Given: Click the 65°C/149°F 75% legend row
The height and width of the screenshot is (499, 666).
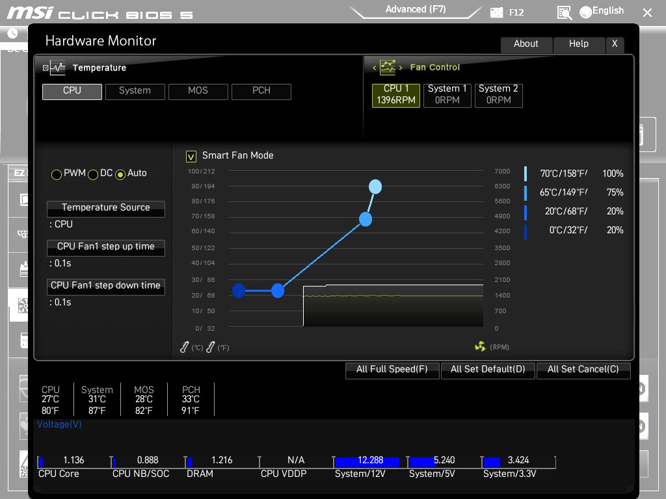Looking at the screenshot, I should click(x=574, y=192).
